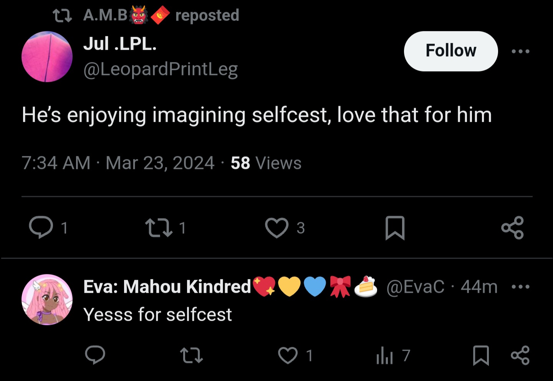Open Jul .LPL. profile picture
The image size is (553, 381).
tap(47, 57)
